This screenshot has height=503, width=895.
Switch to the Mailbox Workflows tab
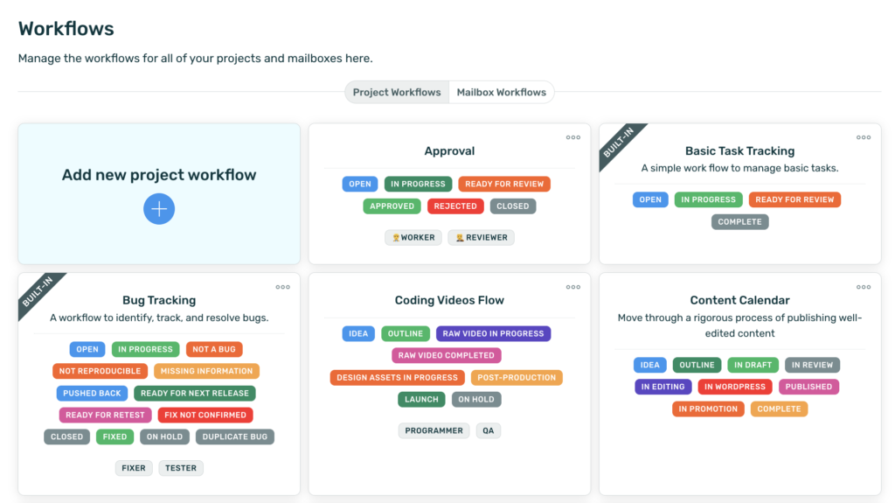point(501,92)
